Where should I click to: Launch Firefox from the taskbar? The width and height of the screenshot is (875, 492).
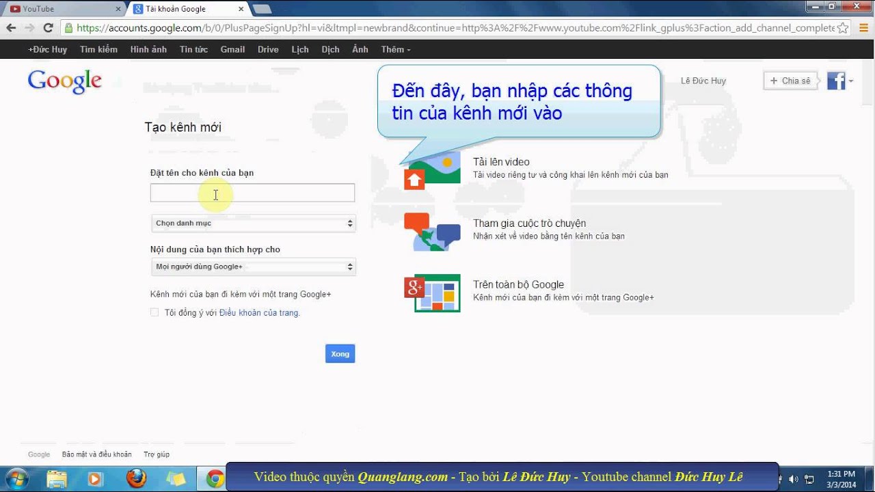[136, 478]
